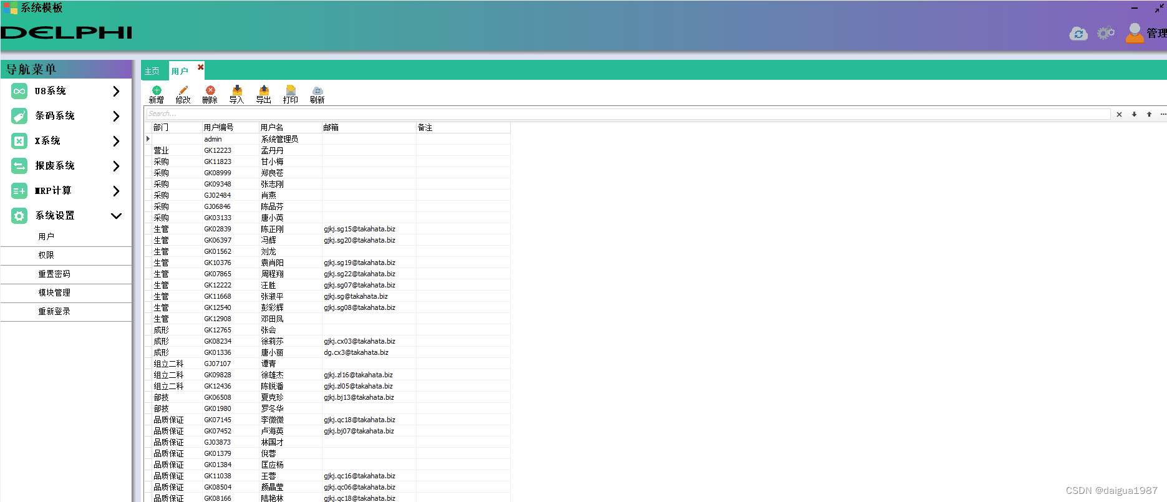Screen dimensions: 1167x502
Task: Open 模块管理 submenu item
Action: [66, 293]
